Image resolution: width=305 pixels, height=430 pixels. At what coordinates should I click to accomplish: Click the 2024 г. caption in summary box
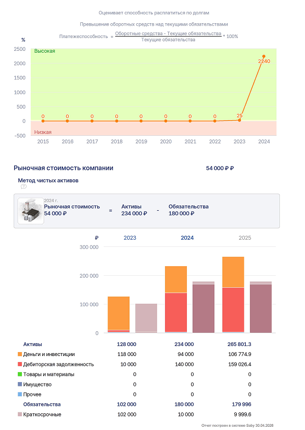coord(51,200)
